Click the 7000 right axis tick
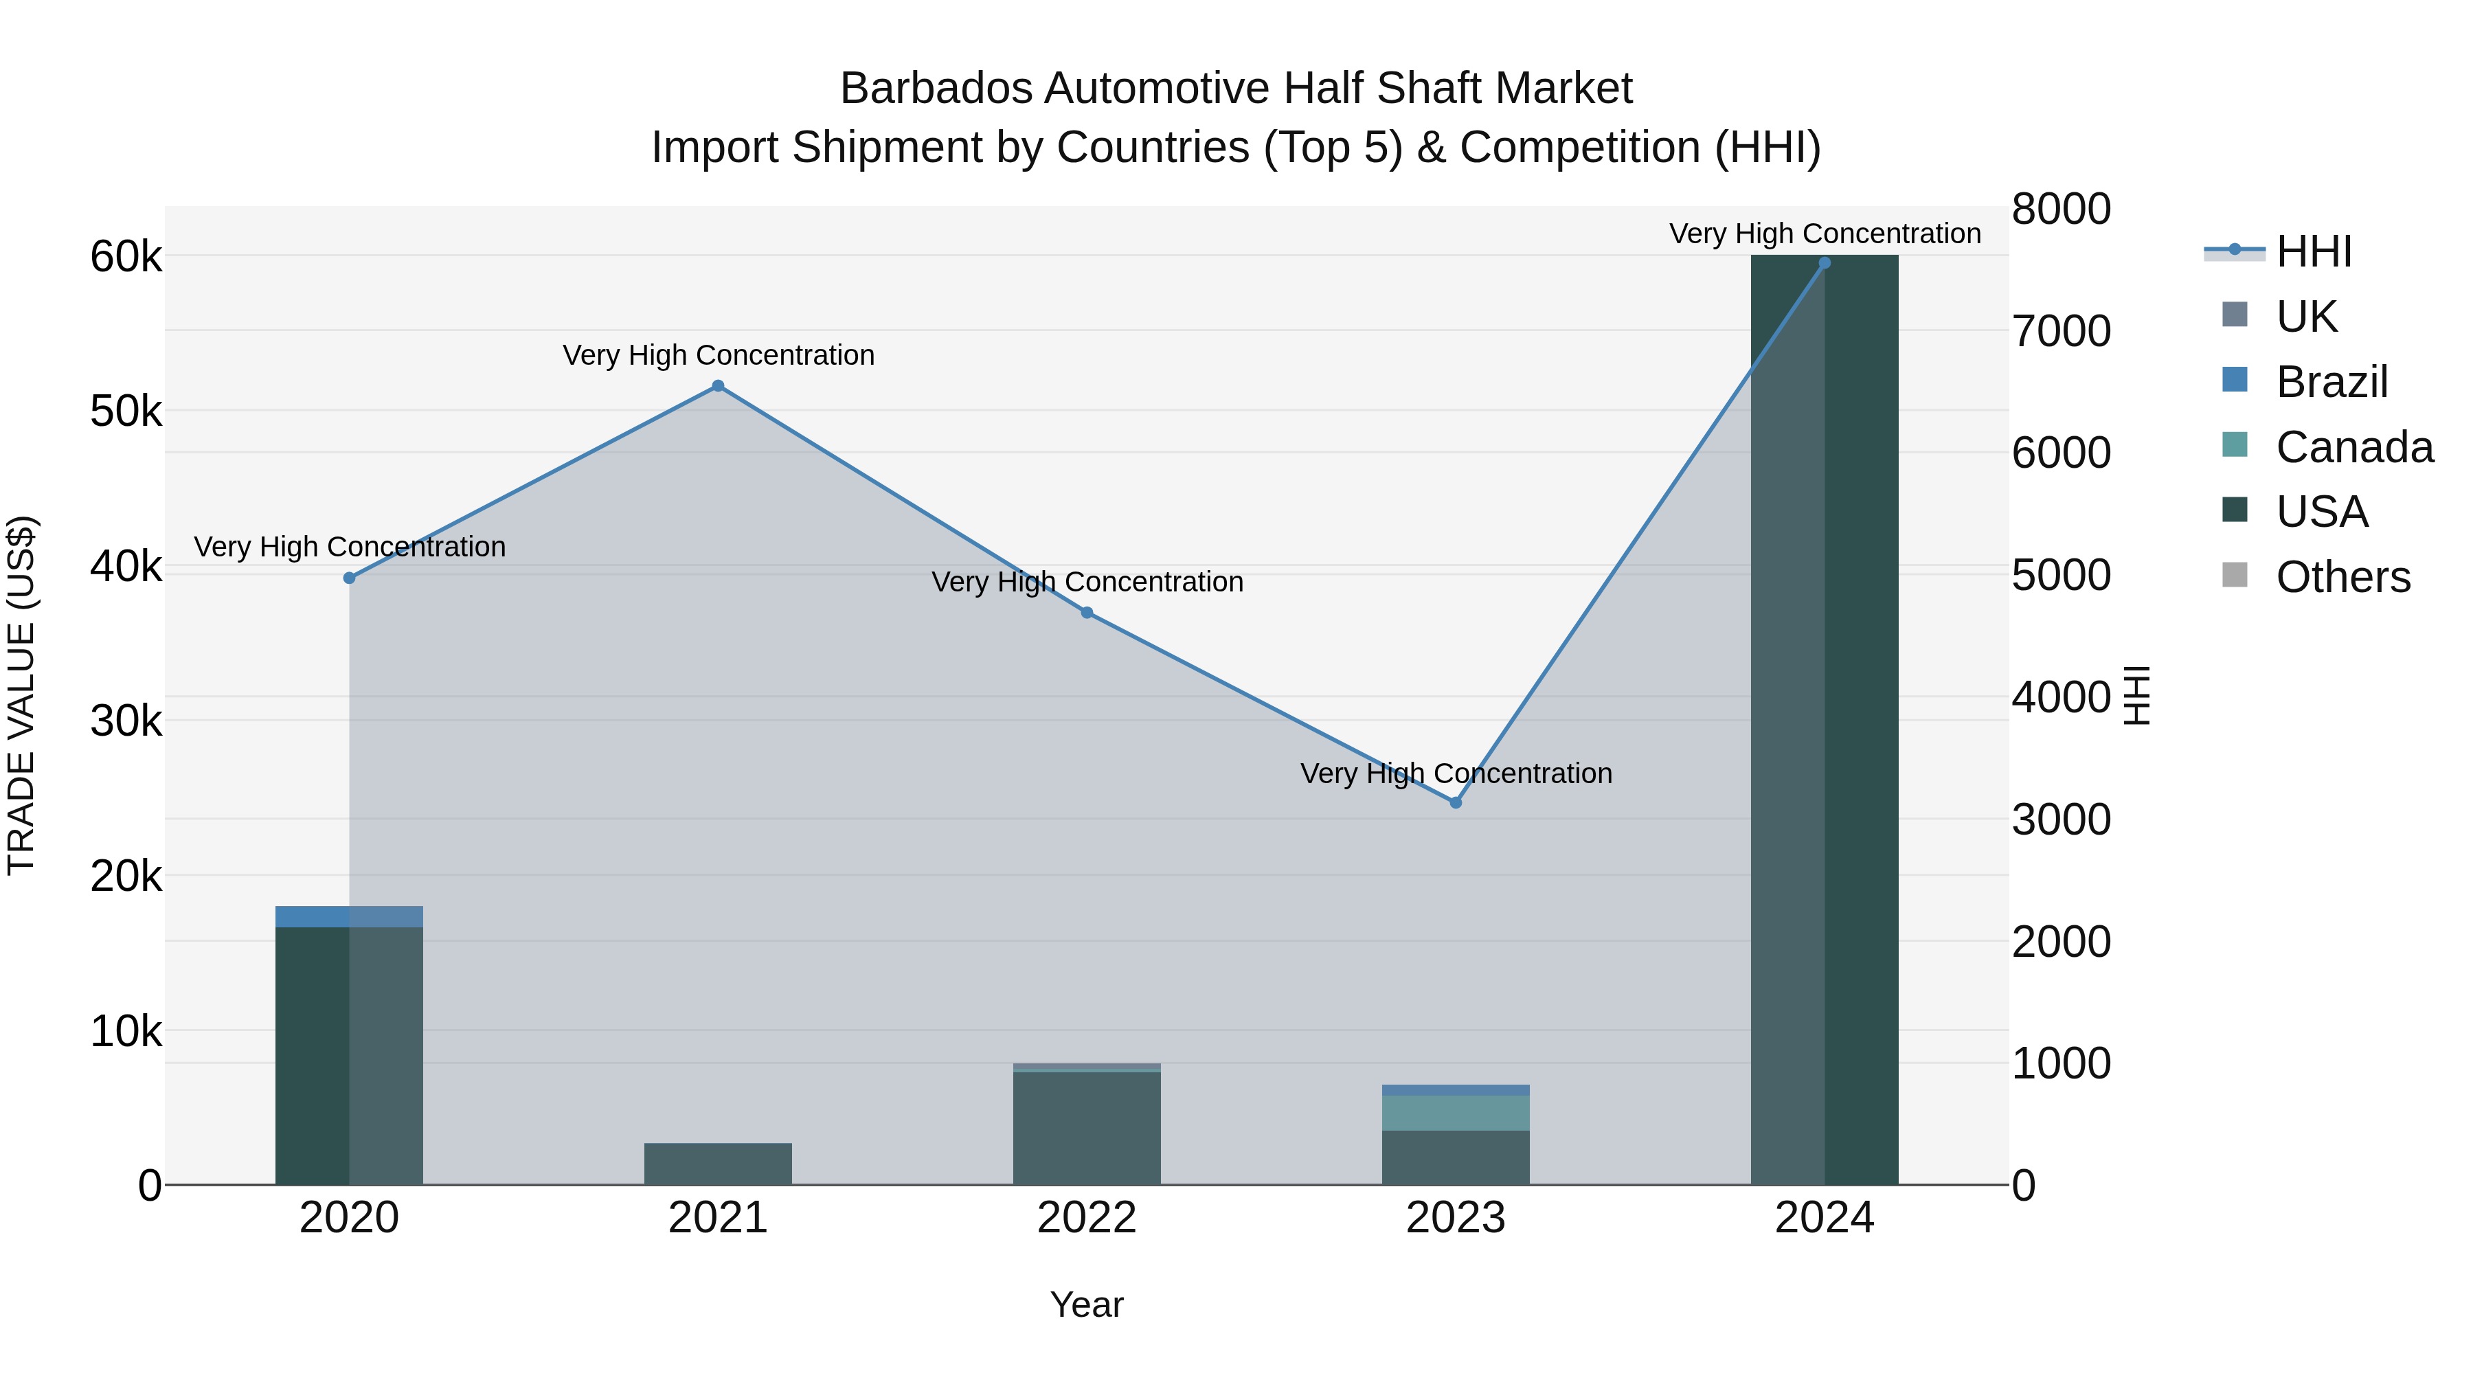Image resolution: width=2473 pixels, height=1391 pixels. click(2062, 331)
